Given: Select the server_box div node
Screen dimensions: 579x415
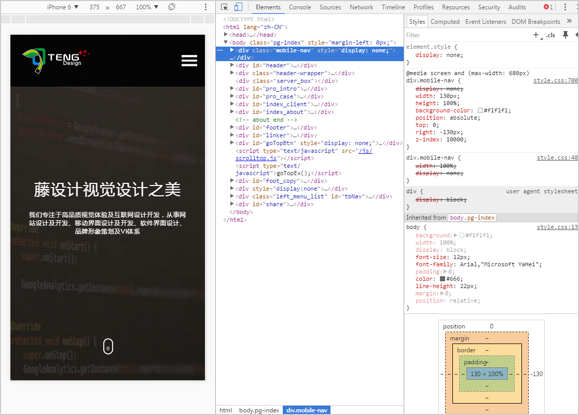Looking at the screenshot, I should (286, 81).
